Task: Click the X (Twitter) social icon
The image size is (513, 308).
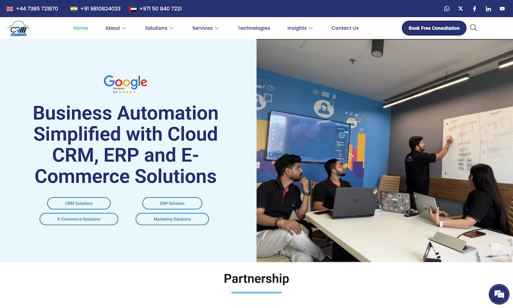Action: point(461,9)
